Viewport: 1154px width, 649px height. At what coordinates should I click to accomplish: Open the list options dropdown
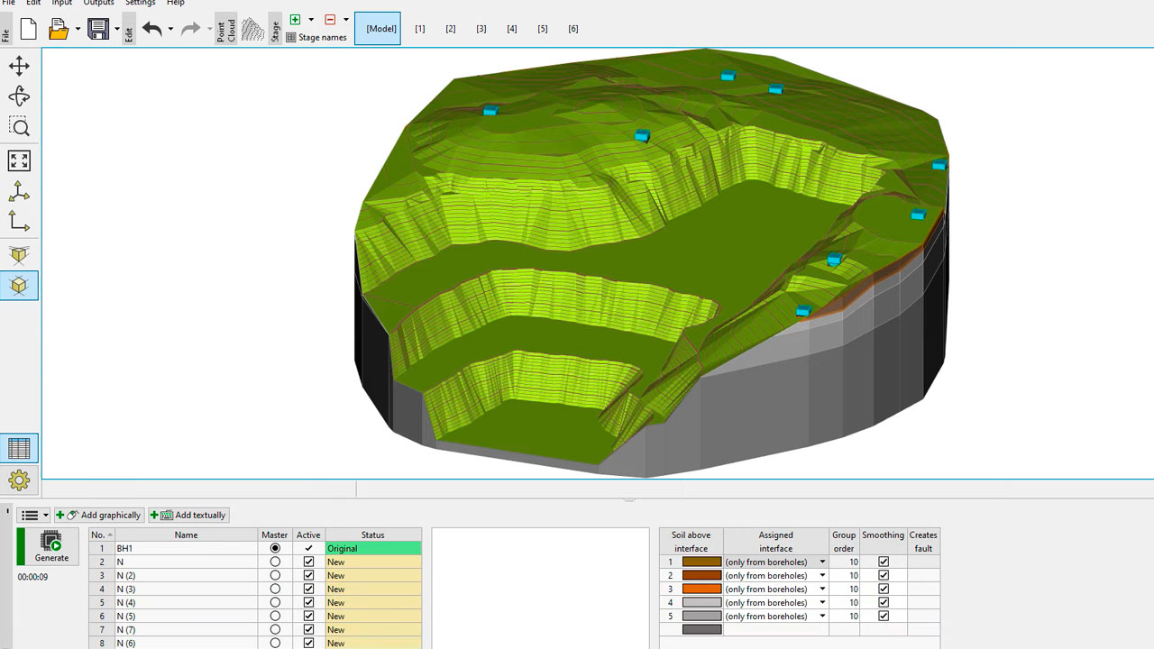coord(34,515)
